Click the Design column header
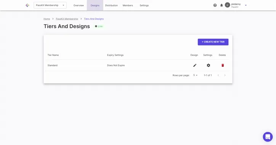 pos(194,55)
